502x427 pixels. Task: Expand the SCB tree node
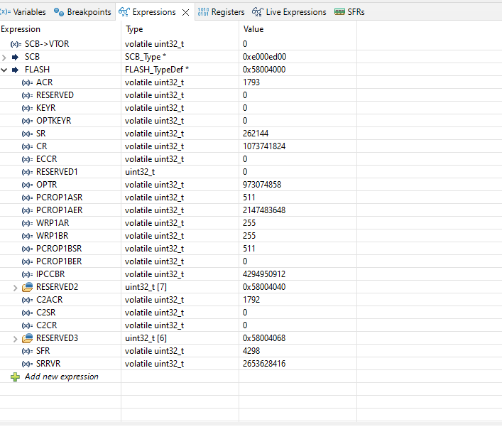(x=4, y=58)
